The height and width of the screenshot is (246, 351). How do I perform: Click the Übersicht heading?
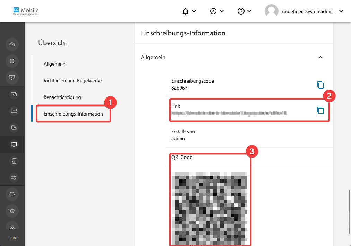click(53, 43)
